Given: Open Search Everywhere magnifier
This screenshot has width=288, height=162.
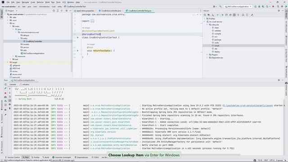Looking at the screenshot, I should pyautogui.click(x=278, y=6).
